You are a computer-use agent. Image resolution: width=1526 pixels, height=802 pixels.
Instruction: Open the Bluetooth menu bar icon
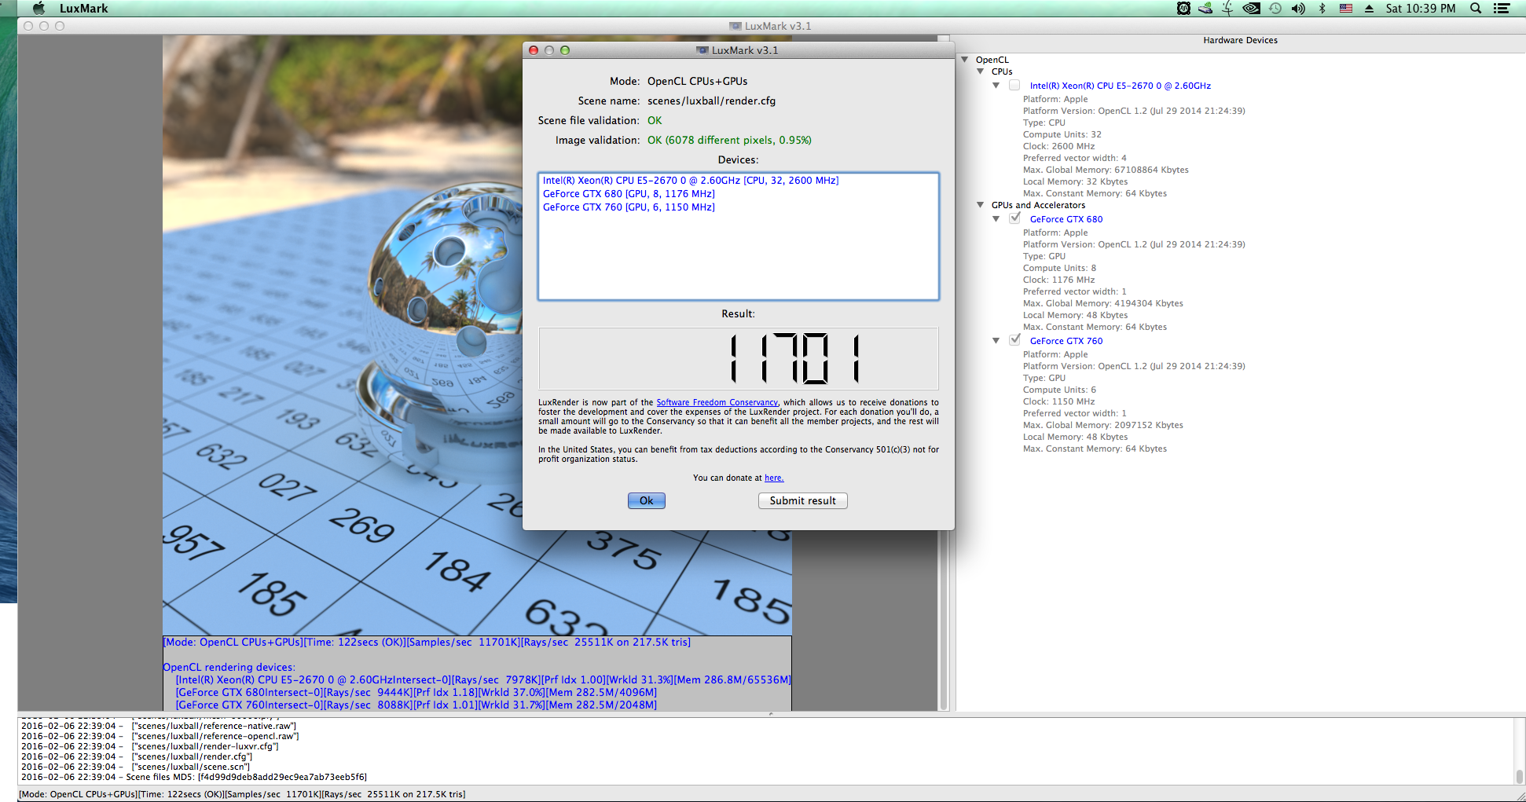pos(1322,9)
